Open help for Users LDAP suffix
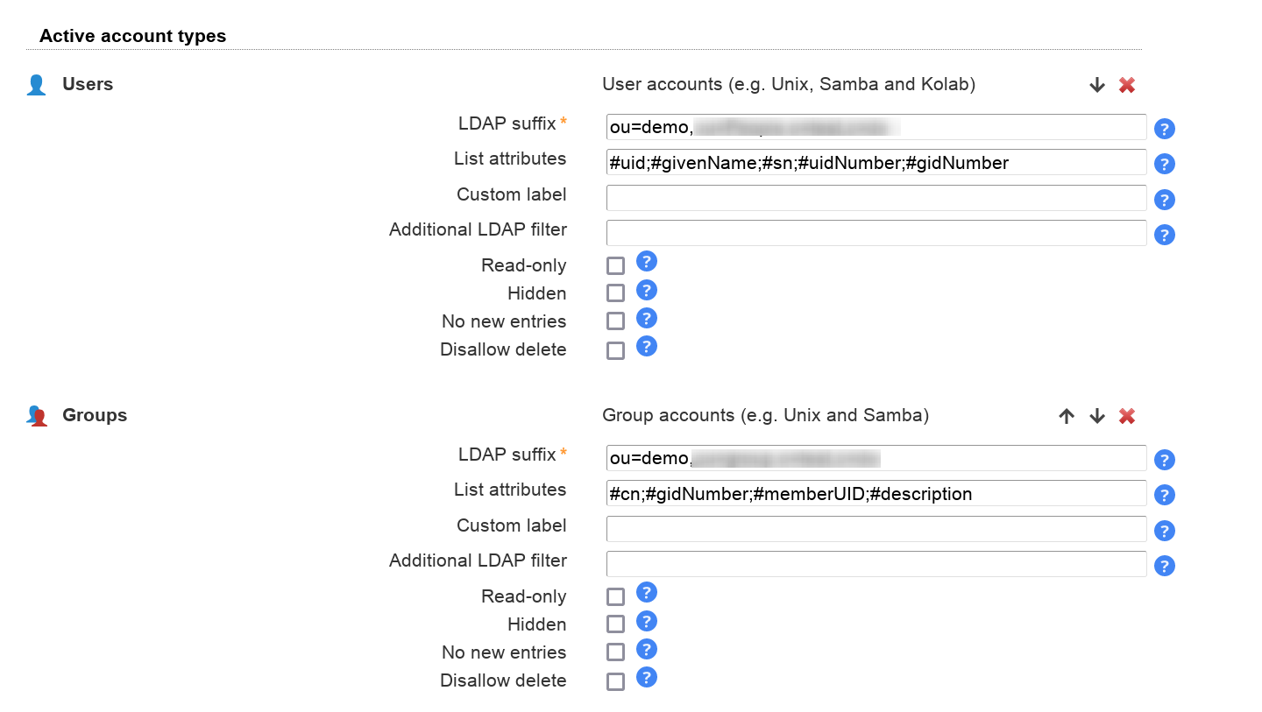 1164,129
